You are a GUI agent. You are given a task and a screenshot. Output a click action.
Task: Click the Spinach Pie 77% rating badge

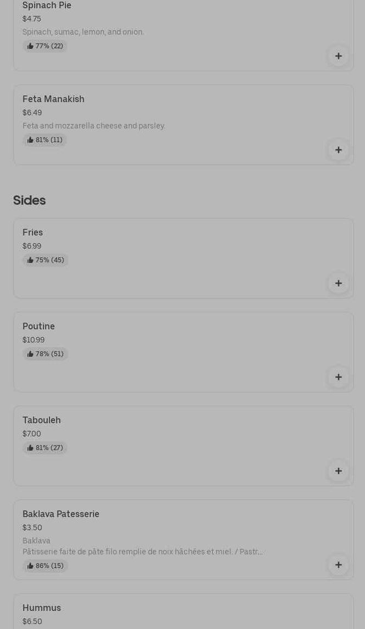click(x=45, y=46)
